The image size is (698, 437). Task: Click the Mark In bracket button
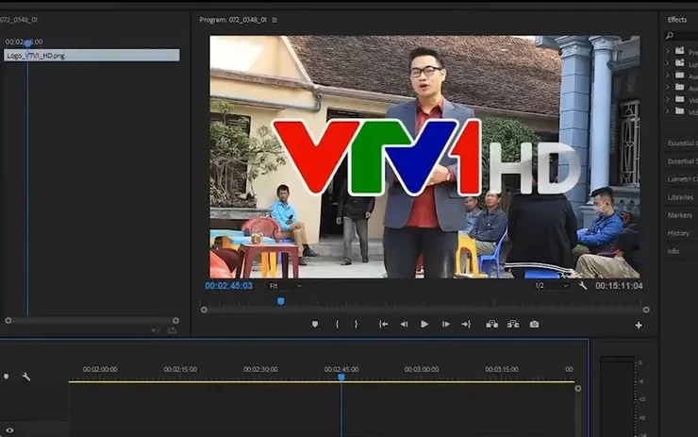coord(337,325)
